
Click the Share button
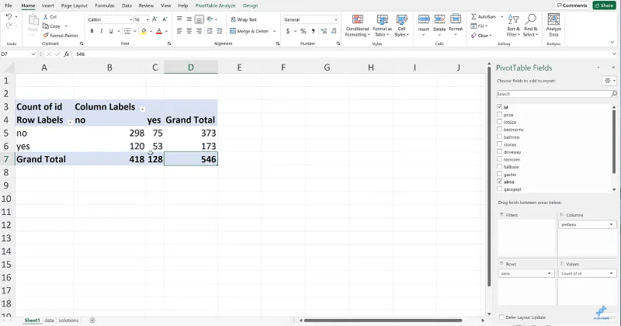[604, 5]
